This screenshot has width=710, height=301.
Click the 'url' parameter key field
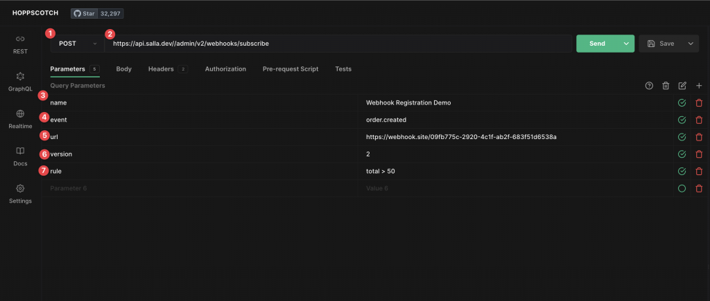coord(200,137)
